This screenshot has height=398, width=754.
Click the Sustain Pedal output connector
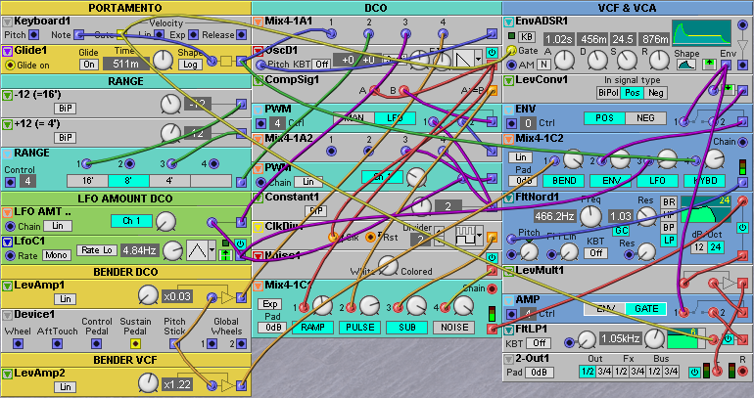tap(135, 344)
